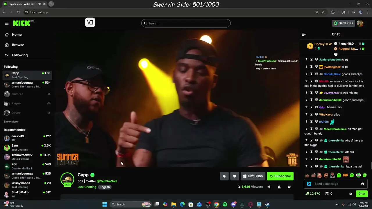Click the shop icon next to 0
Viewport: 372px width, 209px height.
tap(327, 194)
